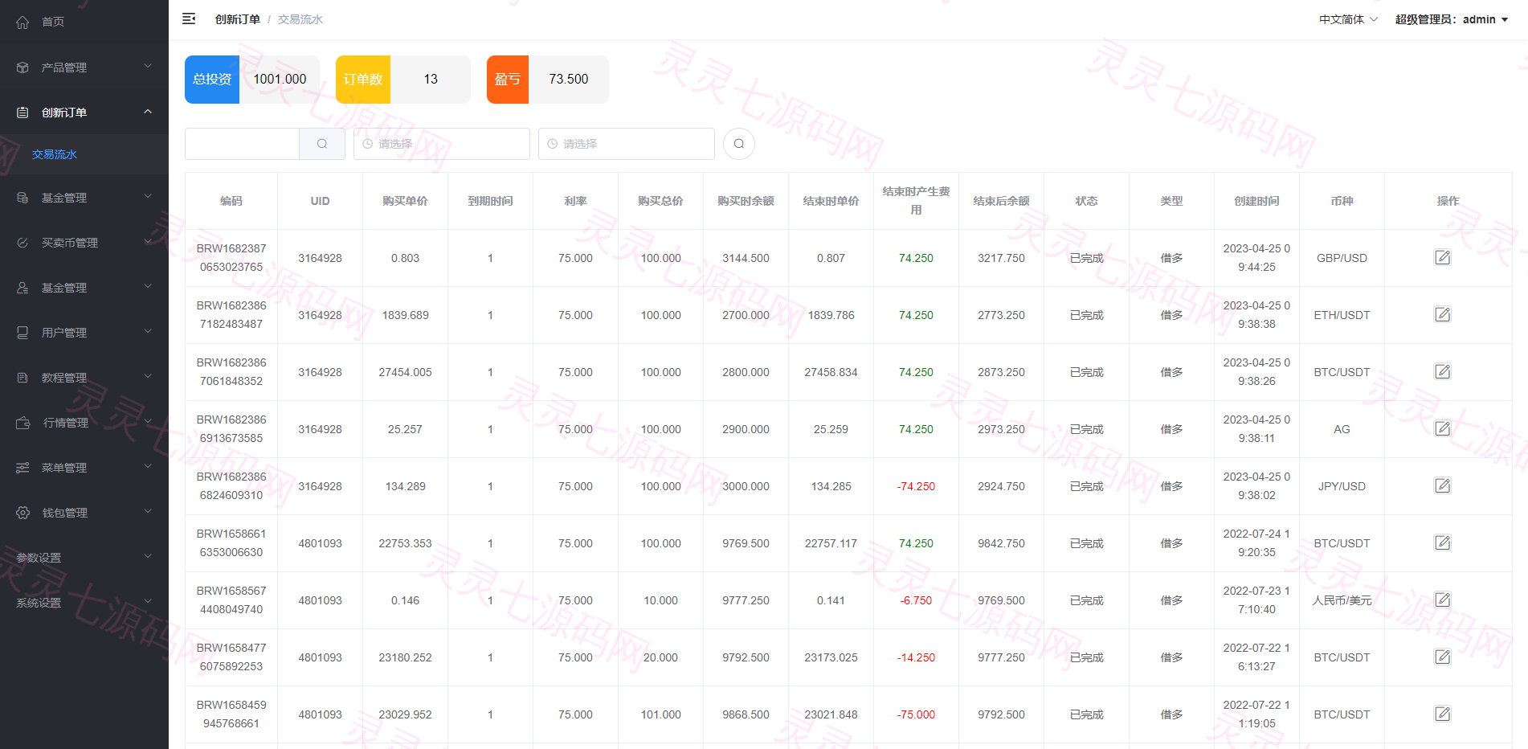Expand the 系统设置 sidebar section
The height and width of the screenshot is (749, 1528).
click(84, 603)
